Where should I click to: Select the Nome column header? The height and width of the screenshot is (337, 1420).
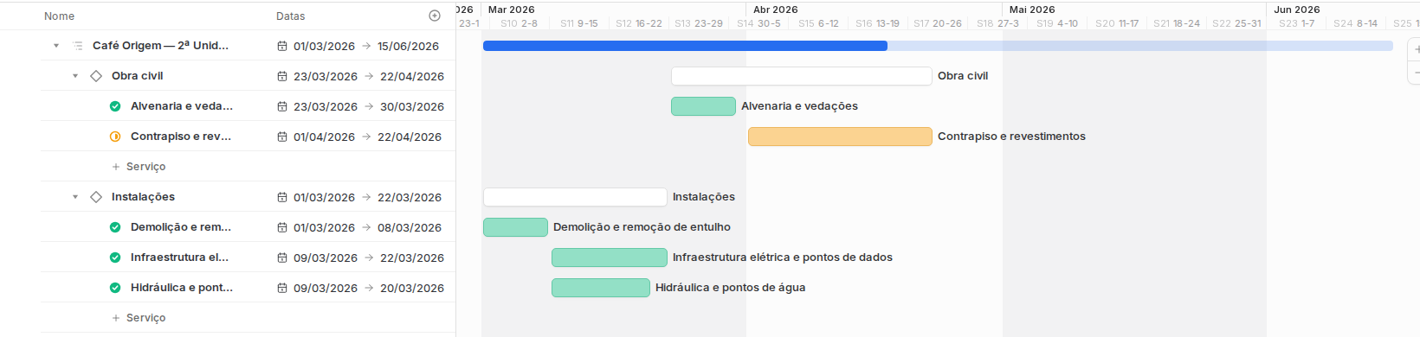coord(59,16)
